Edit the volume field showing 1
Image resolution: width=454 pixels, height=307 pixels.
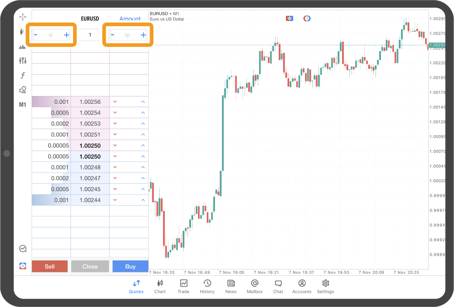point(90,35)
